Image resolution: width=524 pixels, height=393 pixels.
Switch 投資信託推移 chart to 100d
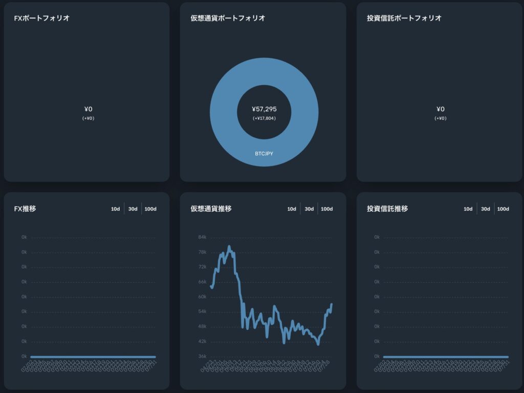(x=503, y=209)
